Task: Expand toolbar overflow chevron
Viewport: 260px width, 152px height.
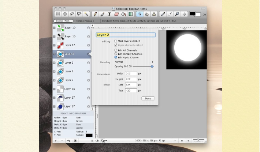Action: (204, 15)
